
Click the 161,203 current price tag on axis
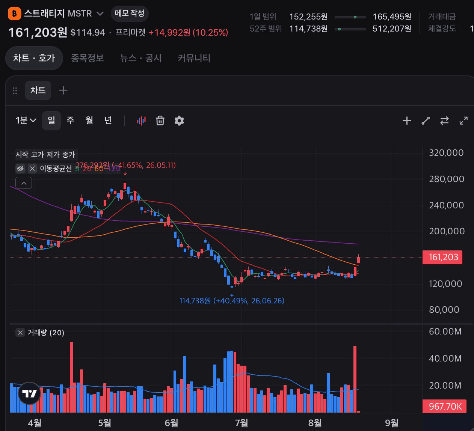point(442,257)
